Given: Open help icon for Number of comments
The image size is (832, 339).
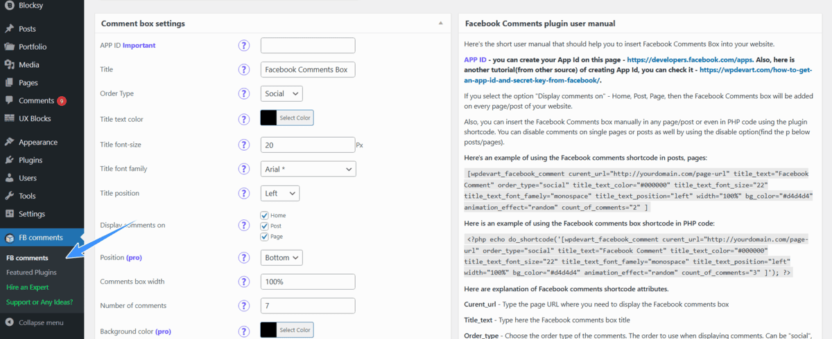Looking at the screenshot, I should point(244,306).
